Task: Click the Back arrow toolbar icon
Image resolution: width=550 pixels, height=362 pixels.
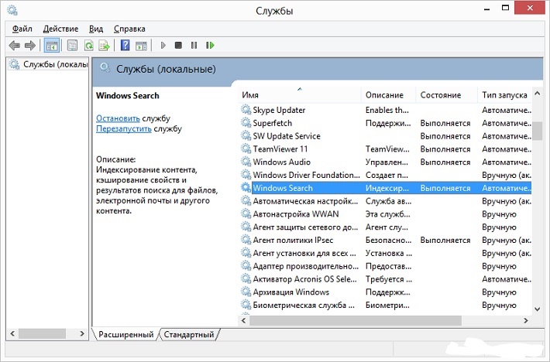Action: (15, 45)
